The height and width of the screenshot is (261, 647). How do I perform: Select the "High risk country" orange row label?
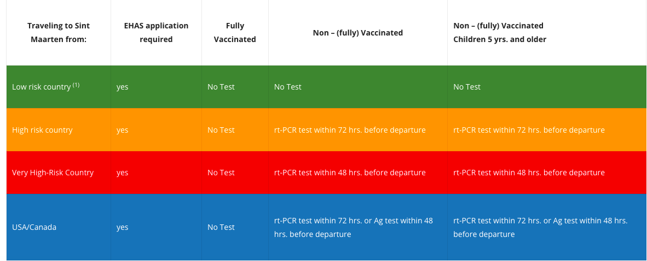click(x=42, y=130)
